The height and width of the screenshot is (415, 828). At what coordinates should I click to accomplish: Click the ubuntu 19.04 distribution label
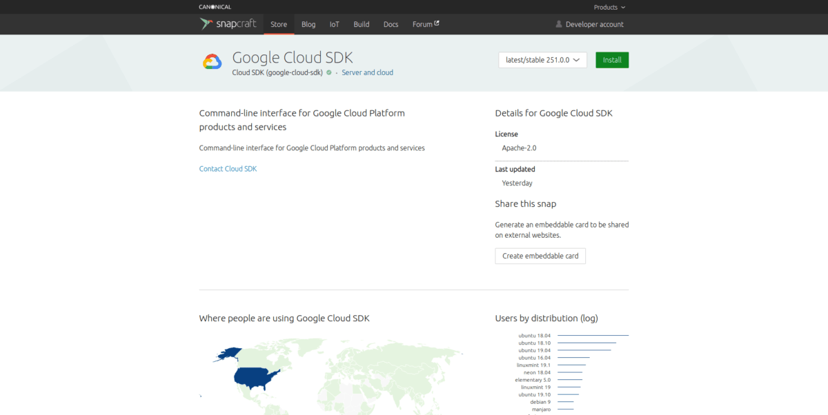click(534, 350)
